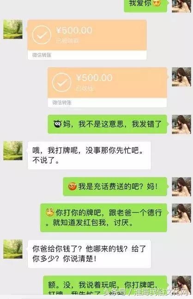Select the 妈，我不是这意思 message bubble
The width and height of the screenshot is (193, 299).
108,124
